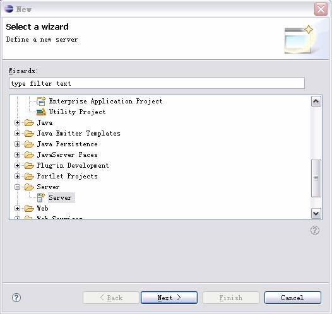Click the Enterprise Application Project icon
The height and width of the screenshot is (314, 332).
41,101
